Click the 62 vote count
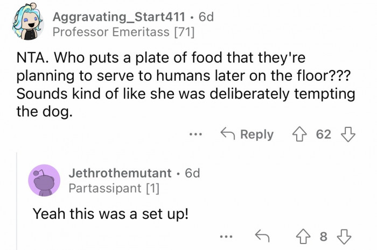This screenshot has height=250, width=377. [324, 134]
